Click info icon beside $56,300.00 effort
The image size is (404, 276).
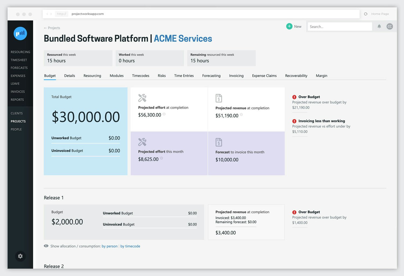click(164, 114)
